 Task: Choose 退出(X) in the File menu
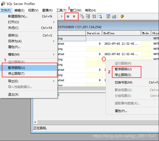point(29,95)
